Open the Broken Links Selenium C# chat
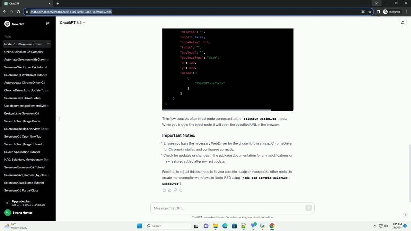Image resolution: width=411 pixels, height=231 pixels. pyautogui.click(x=27, y=113)
